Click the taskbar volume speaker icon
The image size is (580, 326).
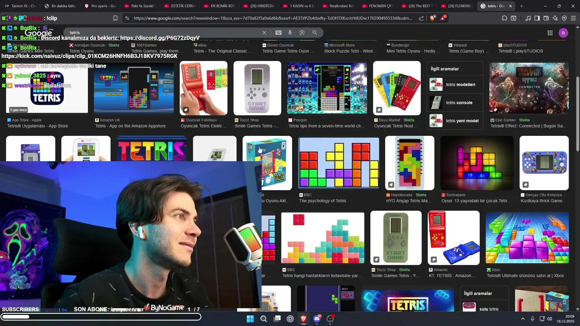(550, 319)
